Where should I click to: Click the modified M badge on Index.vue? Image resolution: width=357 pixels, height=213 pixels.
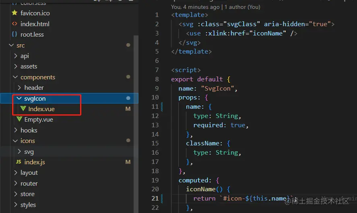[x=128, y=109]
